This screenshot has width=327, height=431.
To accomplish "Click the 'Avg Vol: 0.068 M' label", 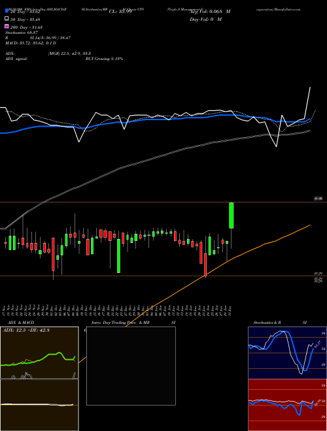I will pyautogui.click(x=210, y=12).
